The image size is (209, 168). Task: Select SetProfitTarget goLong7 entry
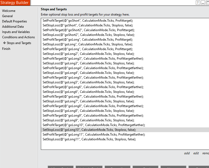[125, 97]
